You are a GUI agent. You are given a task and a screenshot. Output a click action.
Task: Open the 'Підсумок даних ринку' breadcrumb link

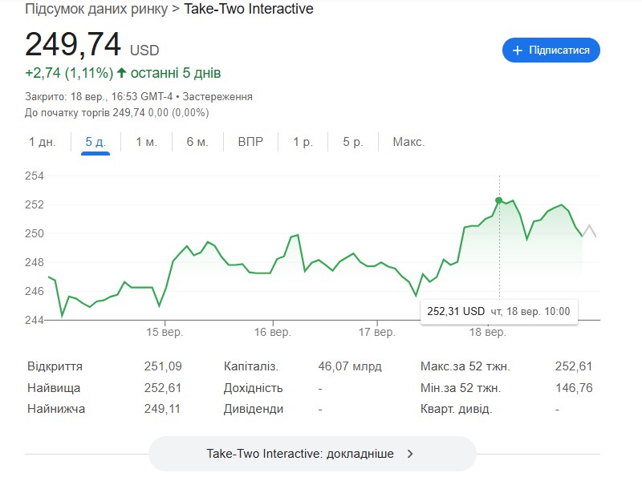pyautogui.click(x=97, y=10)
